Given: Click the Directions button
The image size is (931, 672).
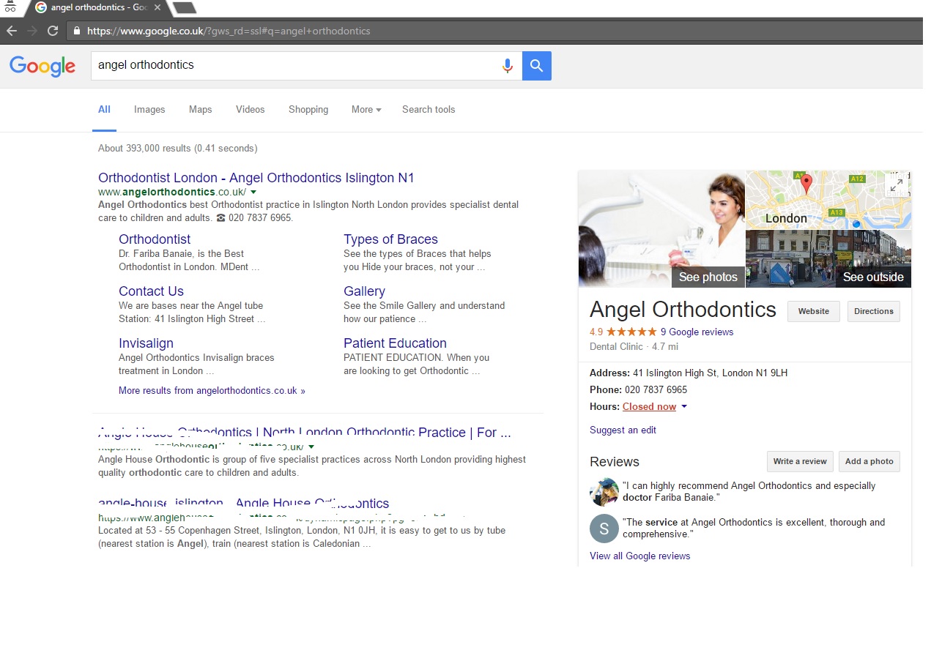Looking at the screenshot, I should [873, 311].
